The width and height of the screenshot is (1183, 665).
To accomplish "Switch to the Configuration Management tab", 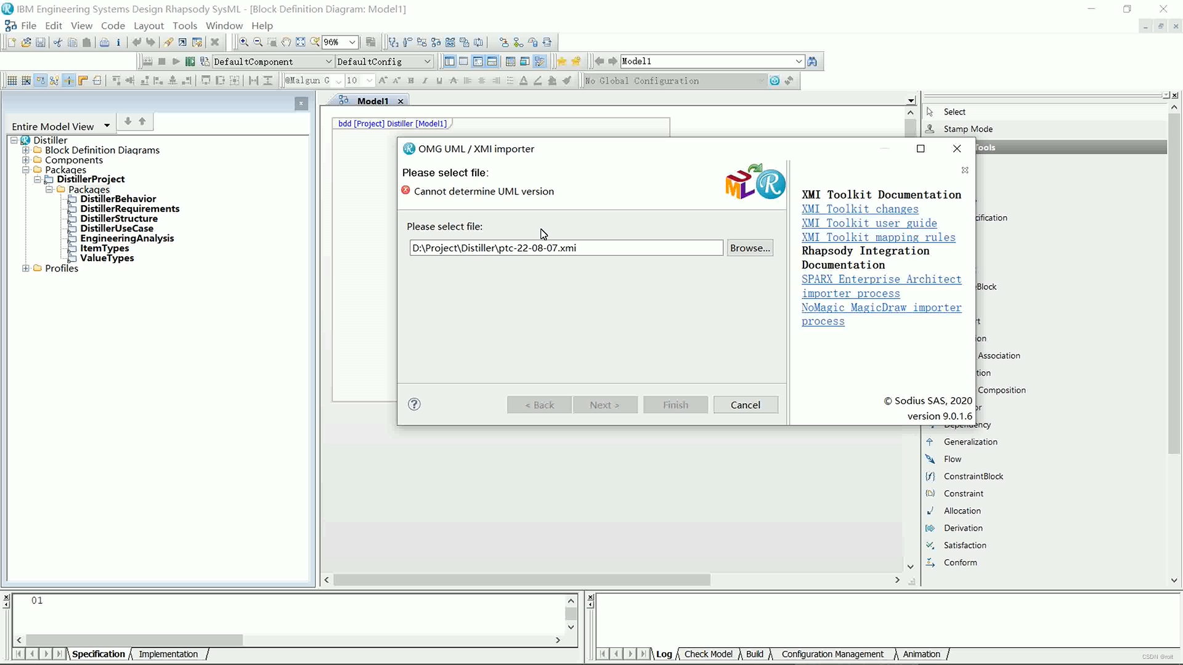I will click(x=832, y=654).
